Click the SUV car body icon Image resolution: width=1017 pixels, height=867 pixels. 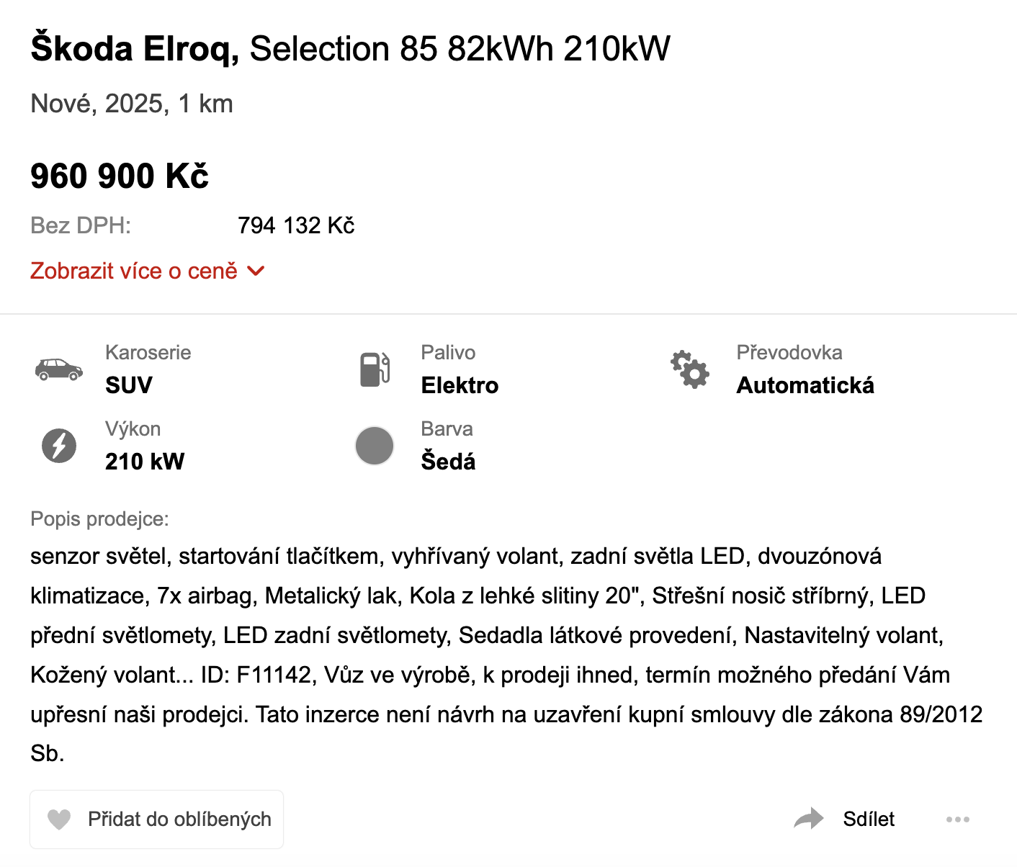[59, 369]
